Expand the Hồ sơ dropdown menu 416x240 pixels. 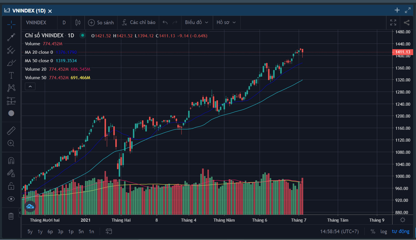click(226, 23)
